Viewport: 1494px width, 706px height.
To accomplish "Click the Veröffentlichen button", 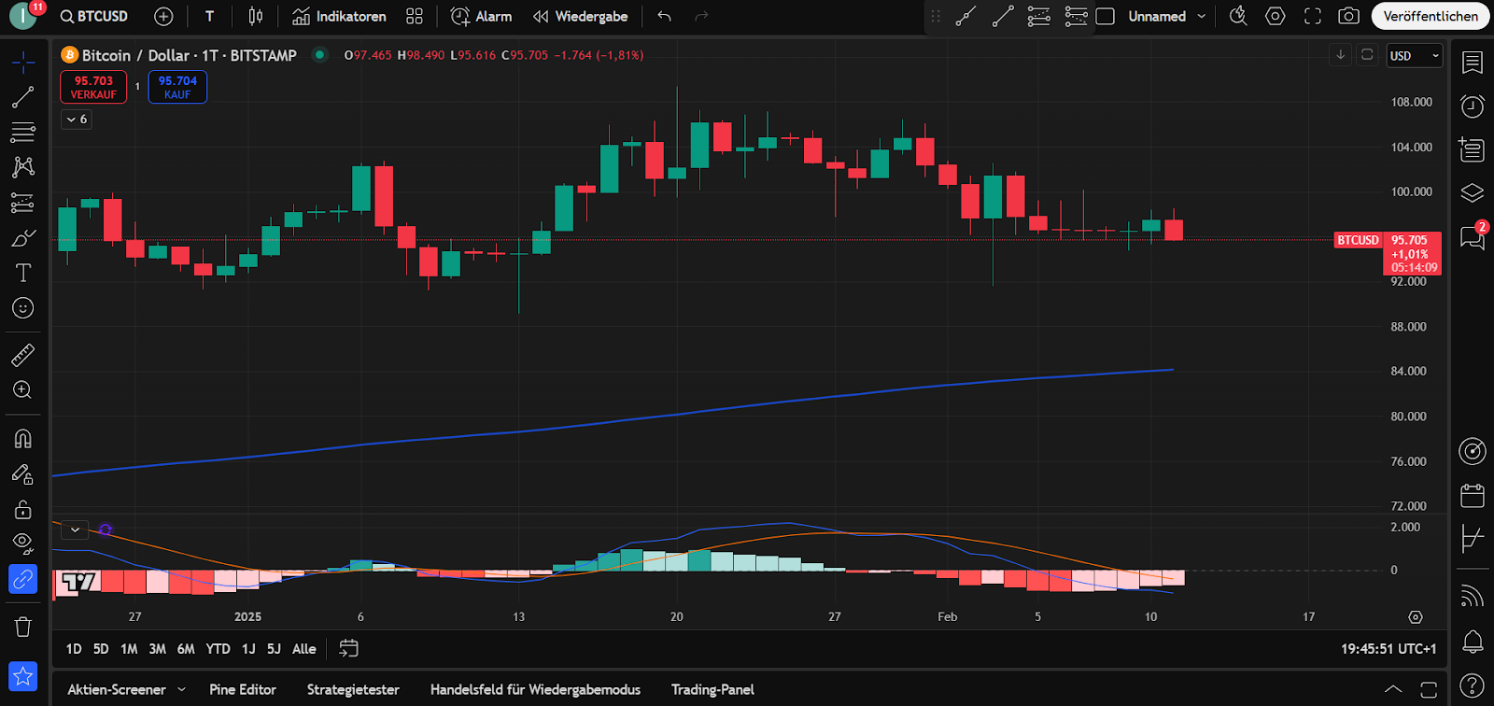I will (1431, 17).
